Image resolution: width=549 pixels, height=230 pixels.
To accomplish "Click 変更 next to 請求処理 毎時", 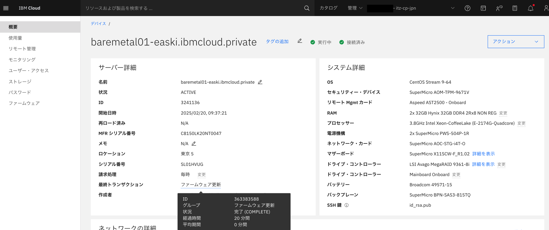I will point(201,175).
